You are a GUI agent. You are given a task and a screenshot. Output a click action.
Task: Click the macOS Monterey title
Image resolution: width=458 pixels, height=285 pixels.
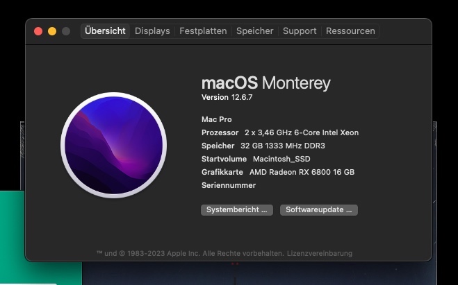265,83
